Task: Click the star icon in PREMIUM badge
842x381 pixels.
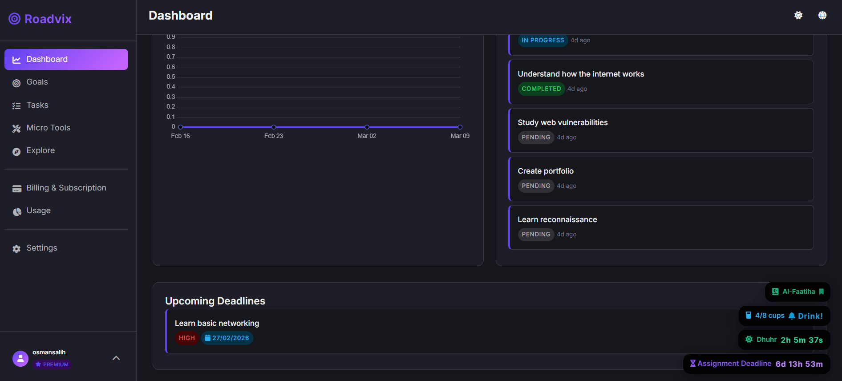Action: 38,365
